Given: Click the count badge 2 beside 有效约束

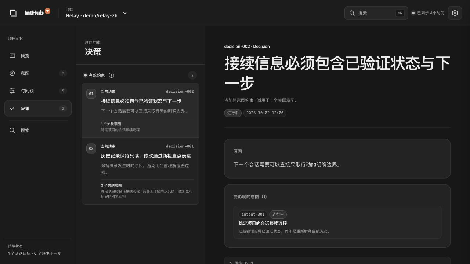Looking at the screenshot, I should point(192,75).
